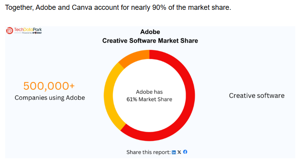Click the TechDataPark circular logo icon
The height and width of the screenshot is (161, 300).
[x=9, y=31]
